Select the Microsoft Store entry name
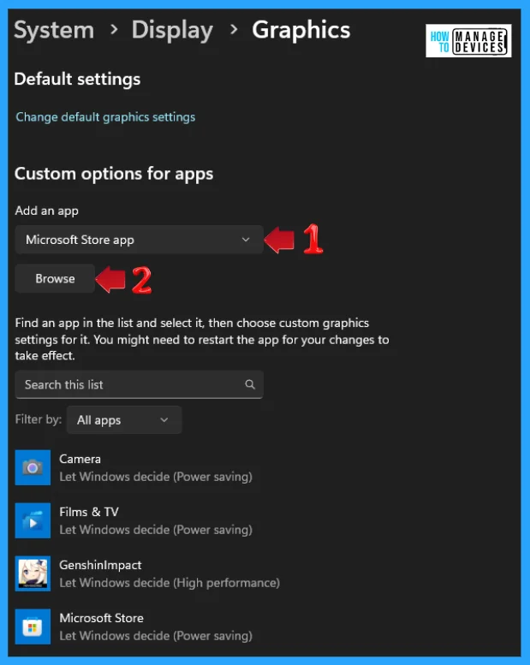Screen dimensions: 530x665 click(101, 618)
